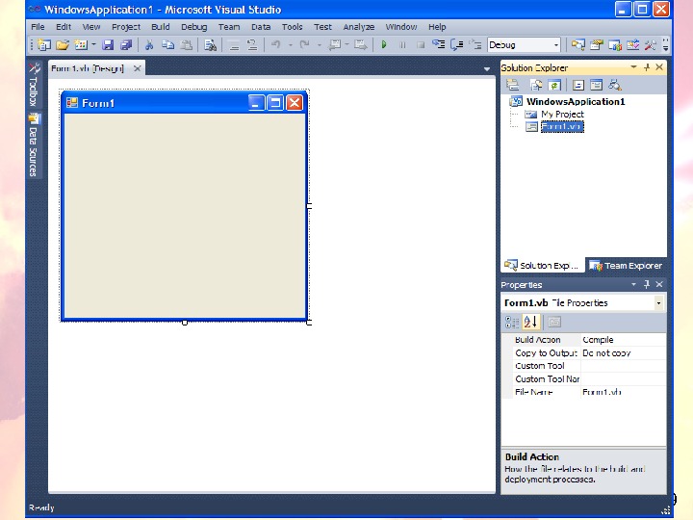
Task: Open the Add New Item dropdown arrow
Action: (x=93, y=44)
